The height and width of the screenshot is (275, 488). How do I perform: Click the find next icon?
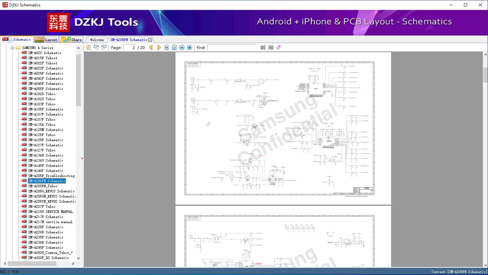[x=271, y=47]
